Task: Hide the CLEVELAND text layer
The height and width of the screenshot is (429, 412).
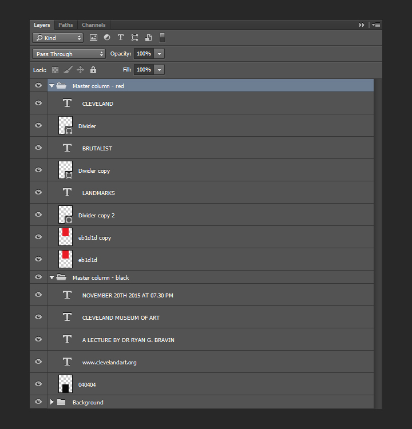Action: [38, 103]
